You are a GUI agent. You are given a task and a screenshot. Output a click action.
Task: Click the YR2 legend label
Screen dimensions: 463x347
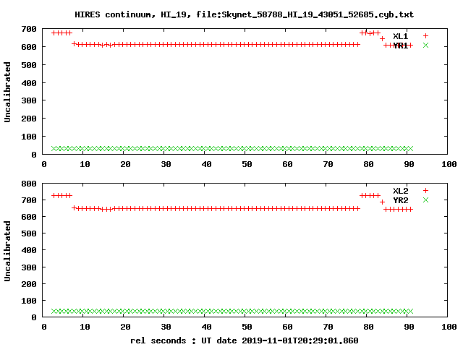(x=400, y=200)
